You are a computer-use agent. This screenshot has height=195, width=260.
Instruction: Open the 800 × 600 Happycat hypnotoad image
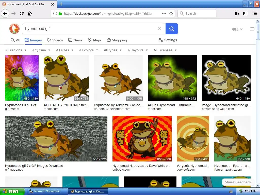pos(142,139)
